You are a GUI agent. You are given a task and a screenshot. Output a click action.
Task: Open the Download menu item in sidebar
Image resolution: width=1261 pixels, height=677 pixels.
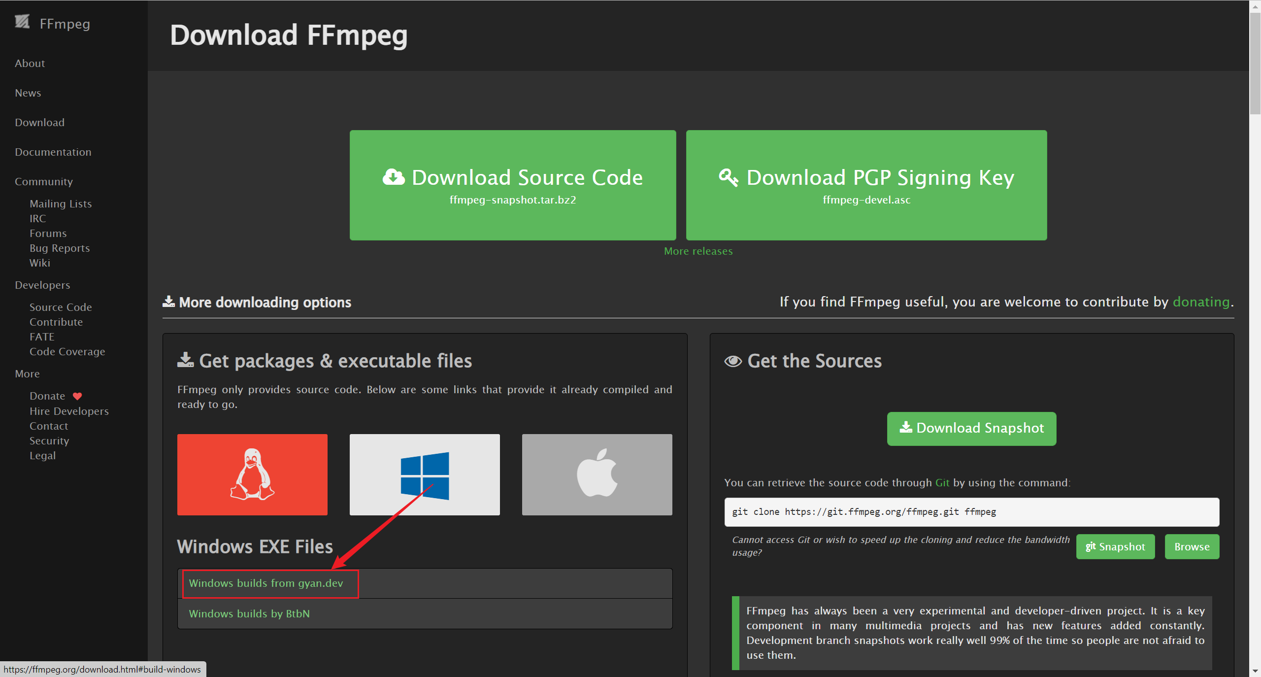coord(39,122)
